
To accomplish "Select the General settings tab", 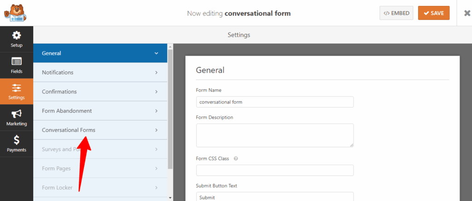I will tap(100, 53).
